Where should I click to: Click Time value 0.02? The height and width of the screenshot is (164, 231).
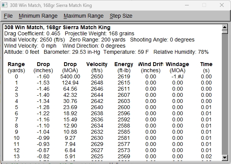pyautogui.click(x=206, y=156)
